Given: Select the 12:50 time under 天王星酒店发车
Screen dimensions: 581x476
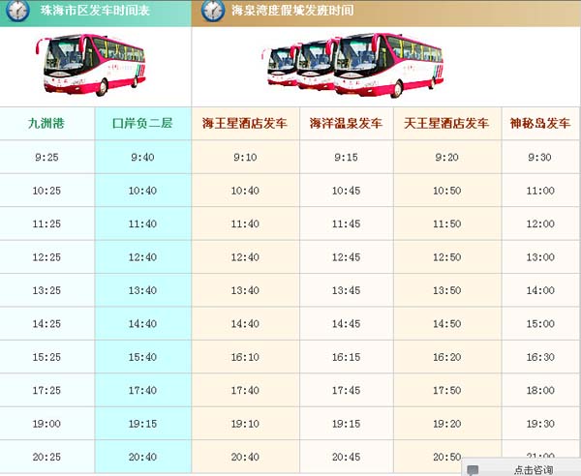Looking at the screenshot, I should pos(447,257).
